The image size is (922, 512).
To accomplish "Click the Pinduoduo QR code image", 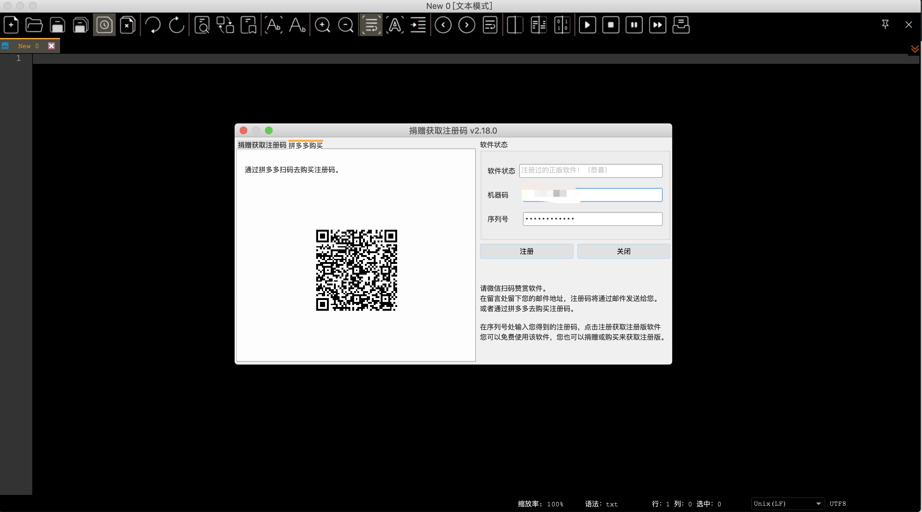I will pyautogui.click(x=356, y=270).
